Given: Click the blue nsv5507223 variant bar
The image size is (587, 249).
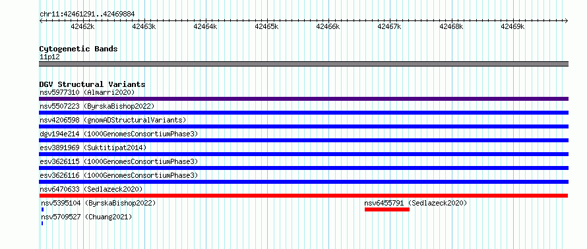Looking at the screenshot, I should point(303,113).
